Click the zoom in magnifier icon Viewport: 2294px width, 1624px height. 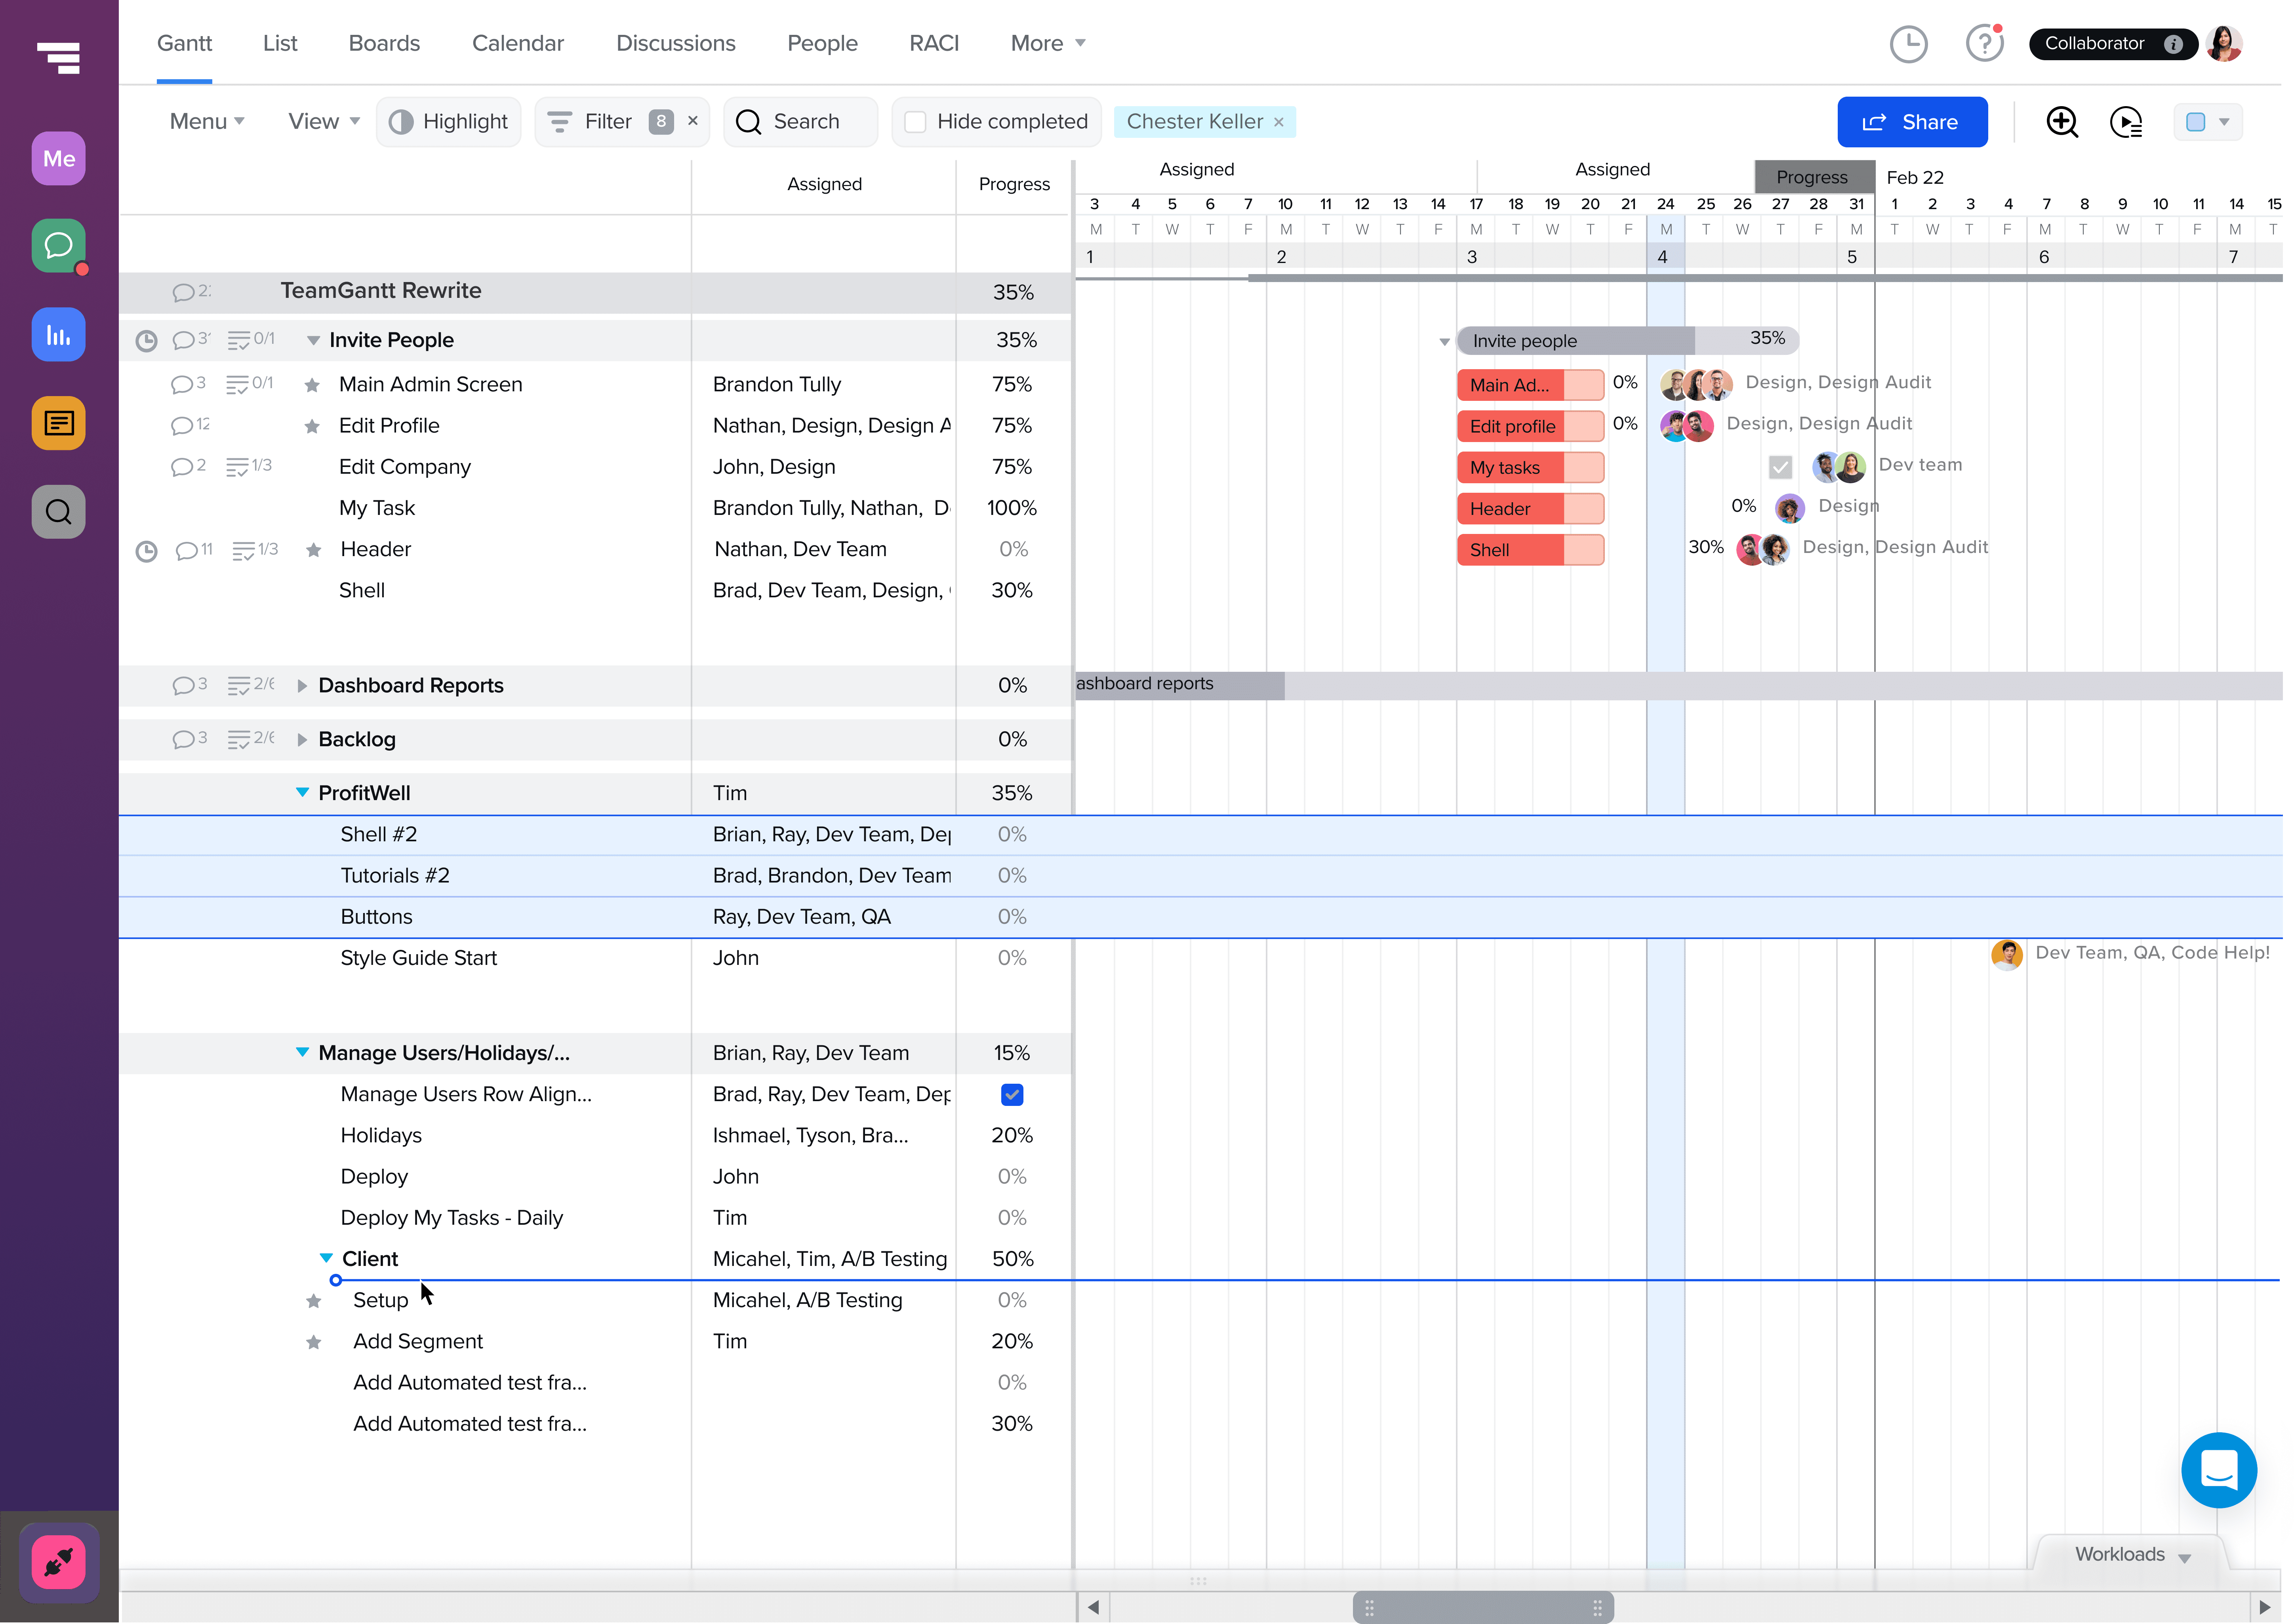point(2061,122)
